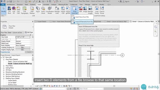Click the Sign In button

point(126,1)
